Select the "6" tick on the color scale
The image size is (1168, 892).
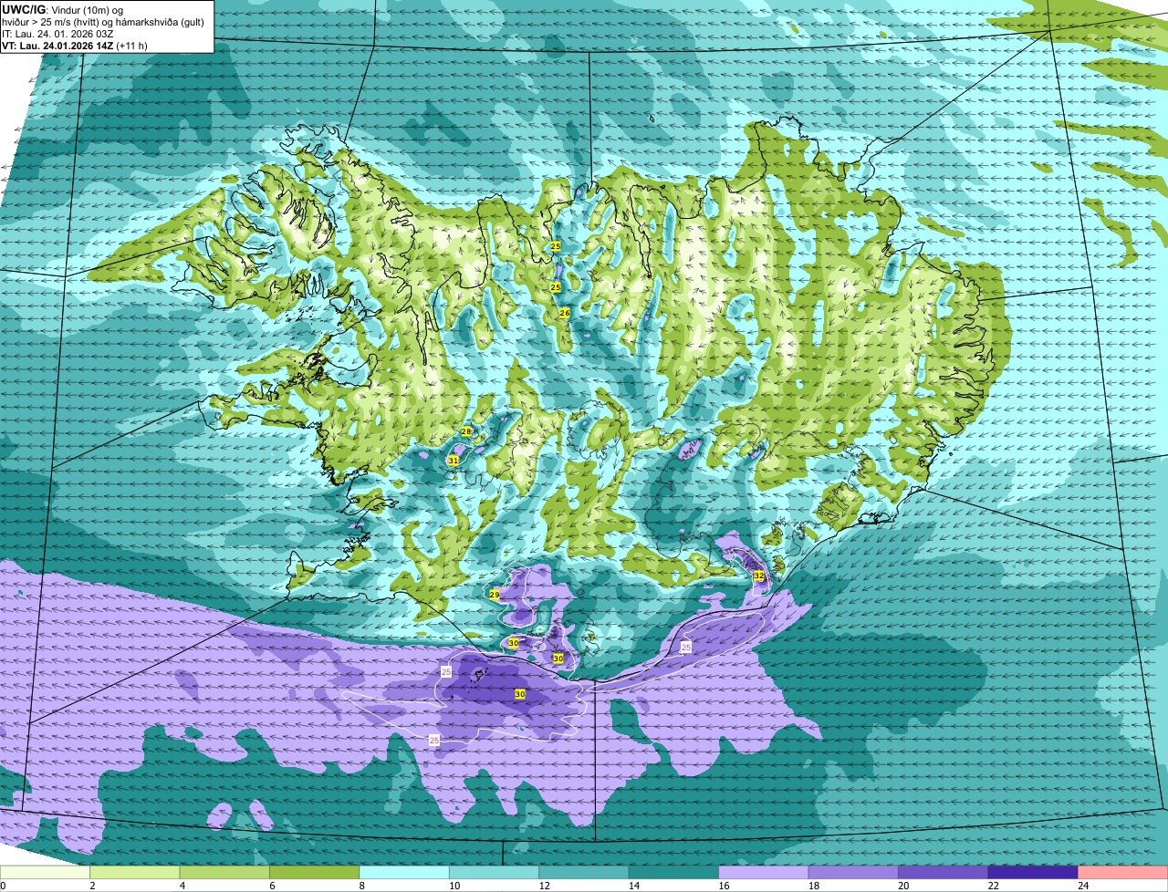pos(271,885)
